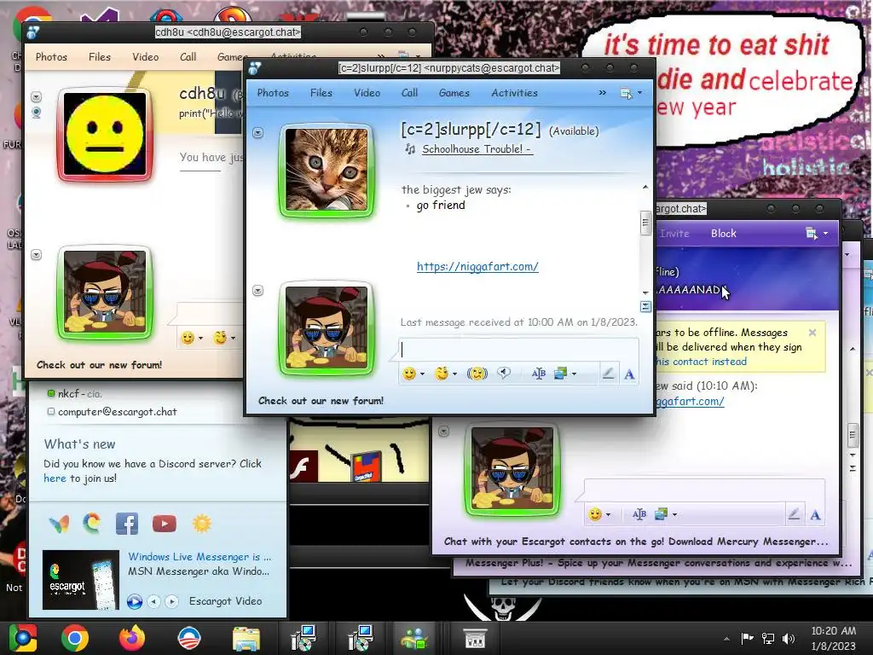This screenshot has height=655, width=873.
Task: Click Check out our new forum in slurpp chat
Action: (x=321, y=401)
